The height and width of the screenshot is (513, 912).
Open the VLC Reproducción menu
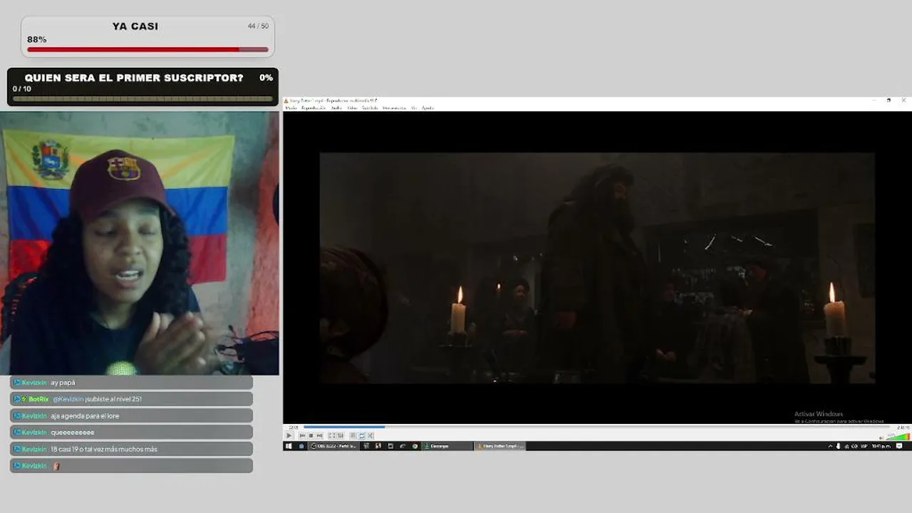pyautogui.click(x=313, y=108)
